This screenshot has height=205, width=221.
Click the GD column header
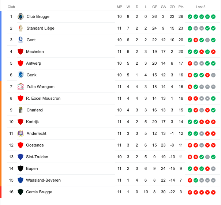[172, 7]
